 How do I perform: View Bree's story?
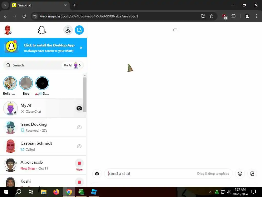(26, 83)
